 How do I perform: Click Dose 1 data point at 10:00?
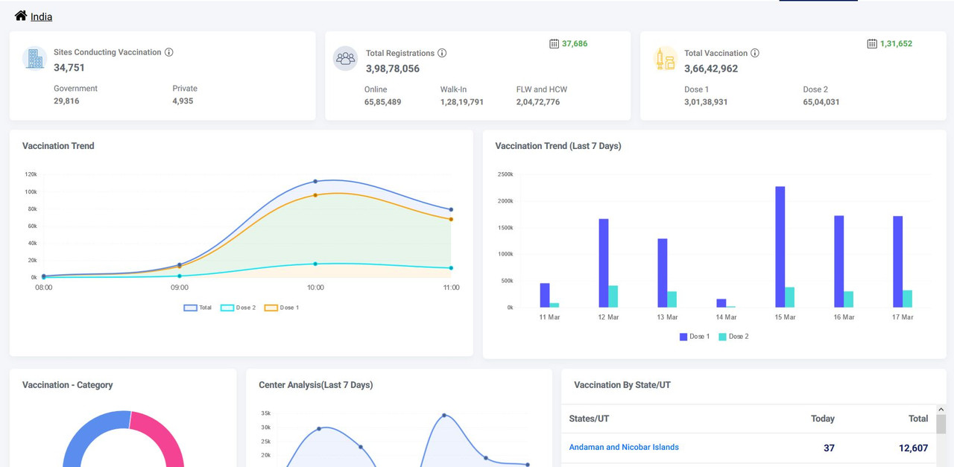pyautogui.click(x=315, y=195)
